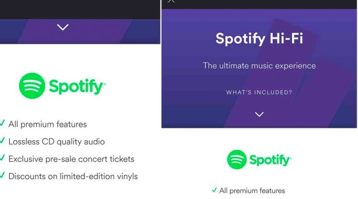Select the Lossless CD quality audio feature

coord(56,142)
